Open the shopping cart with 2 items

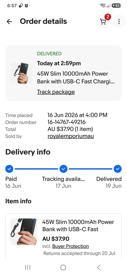click(103, 21)
